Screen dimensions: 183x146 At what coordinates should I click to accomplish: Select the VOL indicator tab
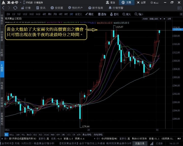[x=23, y=135]
